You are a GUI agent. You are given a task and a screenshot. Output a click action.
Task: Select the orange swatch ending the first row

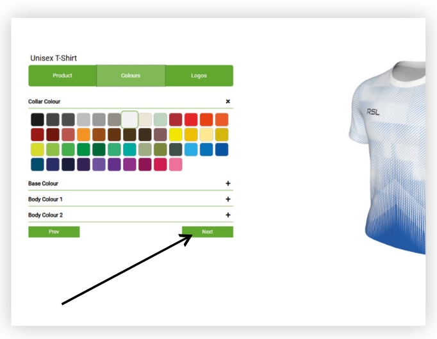[222, 120]
